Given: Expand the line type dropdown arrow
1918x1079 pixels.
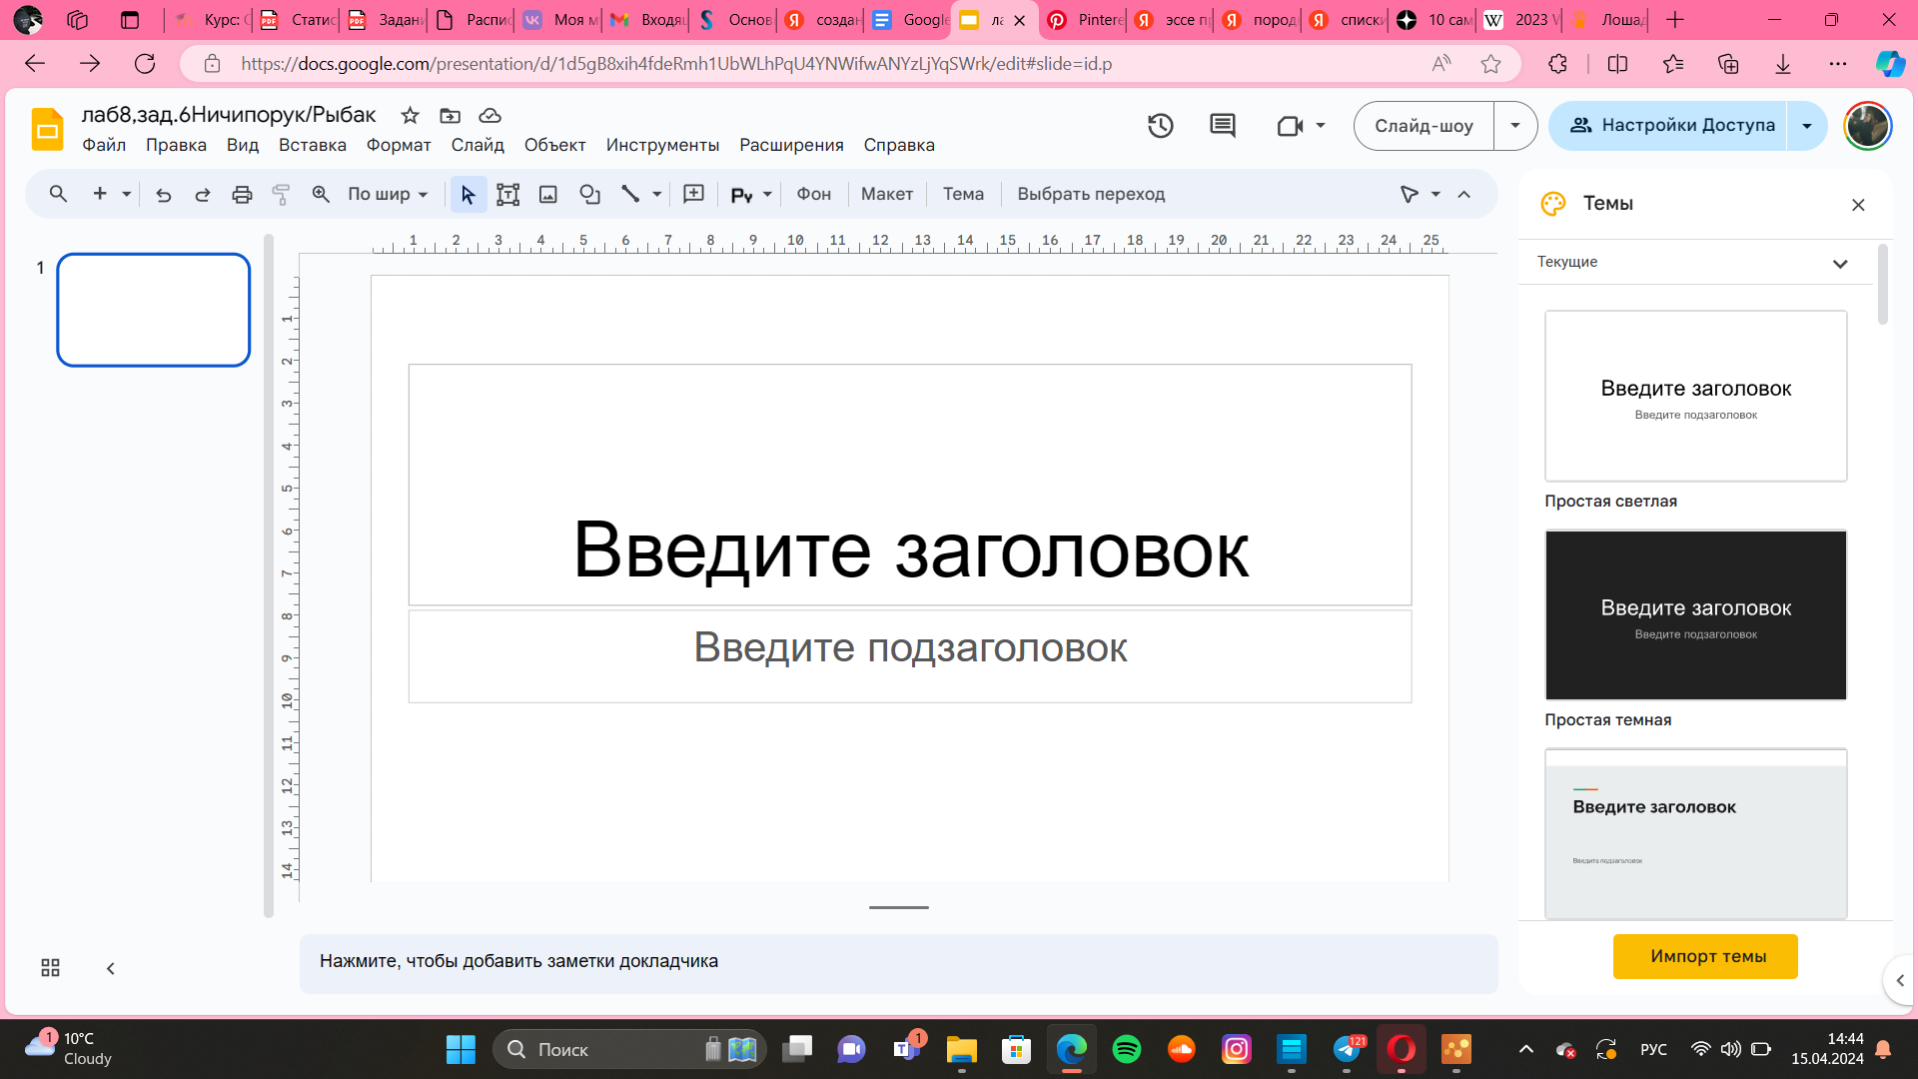Looking at the screenshot, I should [x=656, y=194].
